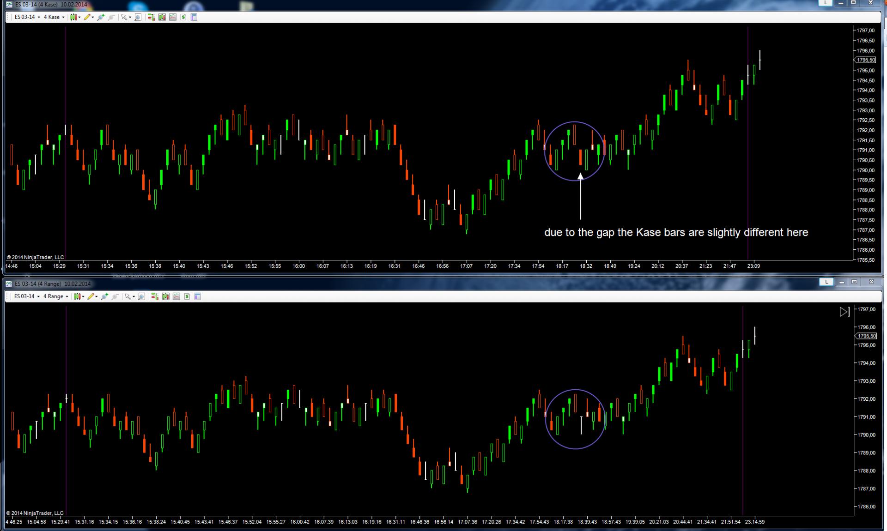Viewport: 887px width, 531px height.
Task: Open Chart Style menu in Kase chart
Action: (74, 17)
